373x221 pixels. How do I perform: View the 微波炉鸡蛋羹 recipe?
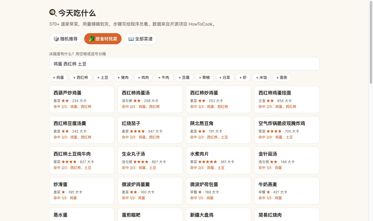pos(150,191)
